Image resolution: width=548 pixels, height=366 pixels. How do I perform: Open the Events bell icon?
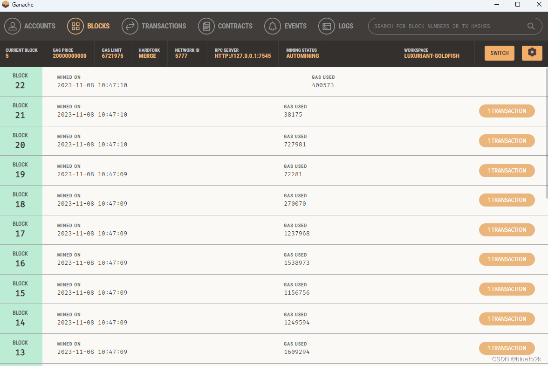pos(273,26)
